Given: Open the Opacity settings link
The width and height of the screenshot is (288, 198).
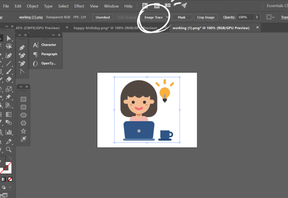Looking at the screenshot, I should [x=229, y=17].
